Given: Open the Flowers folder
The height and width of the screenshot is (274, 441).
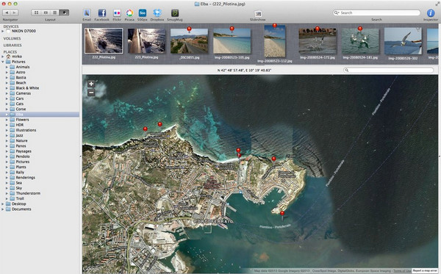Looking at the screenshot, I should tap(22, 120).
